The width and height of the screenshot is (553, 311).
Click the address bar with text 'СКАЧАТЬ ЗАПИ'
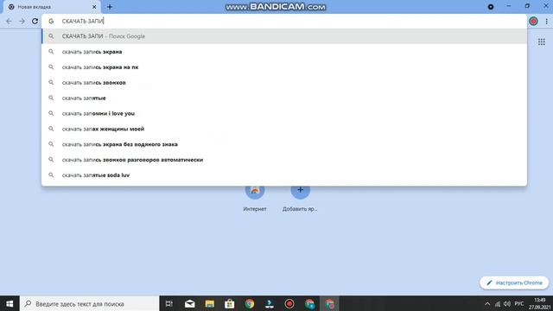click(284, 21)
